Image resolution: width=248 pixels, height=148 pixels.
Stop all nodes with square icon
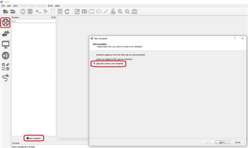[x=60, y=11]
